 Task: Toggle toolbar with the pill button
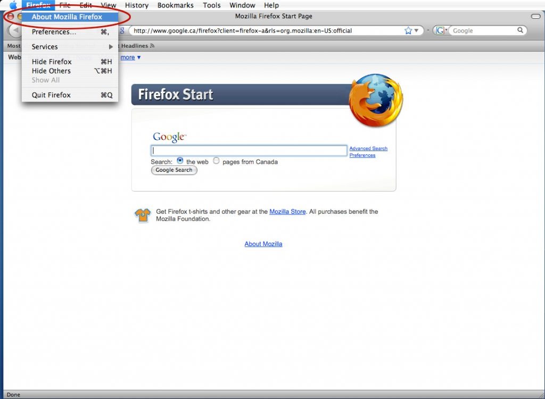coord(536,16)
